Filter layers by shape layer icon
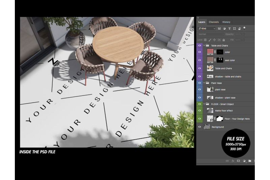 [x=234, y=29]
